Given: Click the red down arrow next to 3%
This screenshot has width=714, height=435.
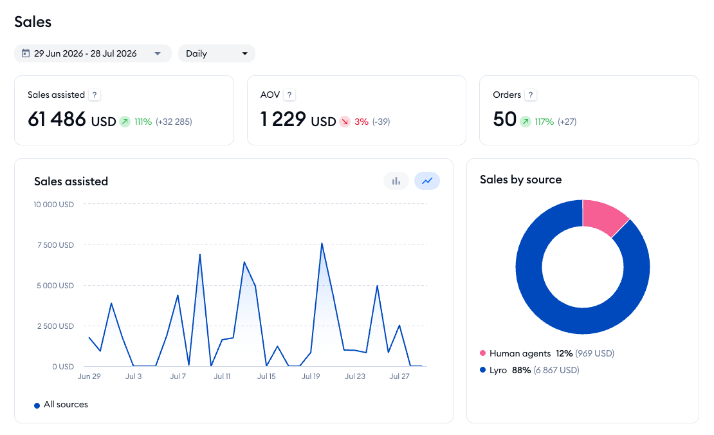Looking at the screenshot, I should 345,122.
